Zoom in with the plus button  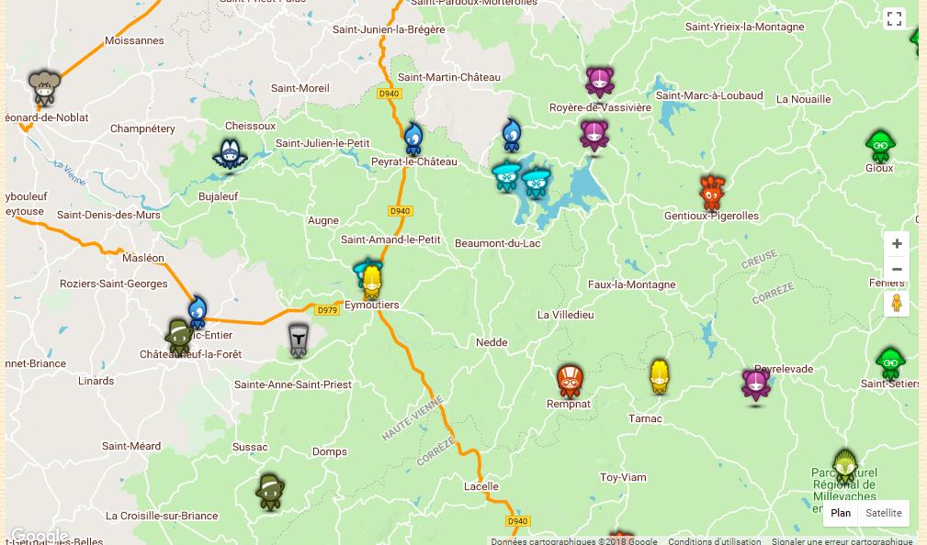(x=897, y=243)
